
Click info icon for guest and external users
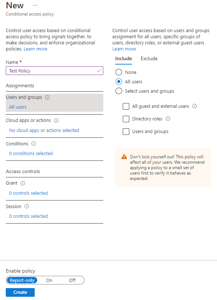tap(195, 106)
